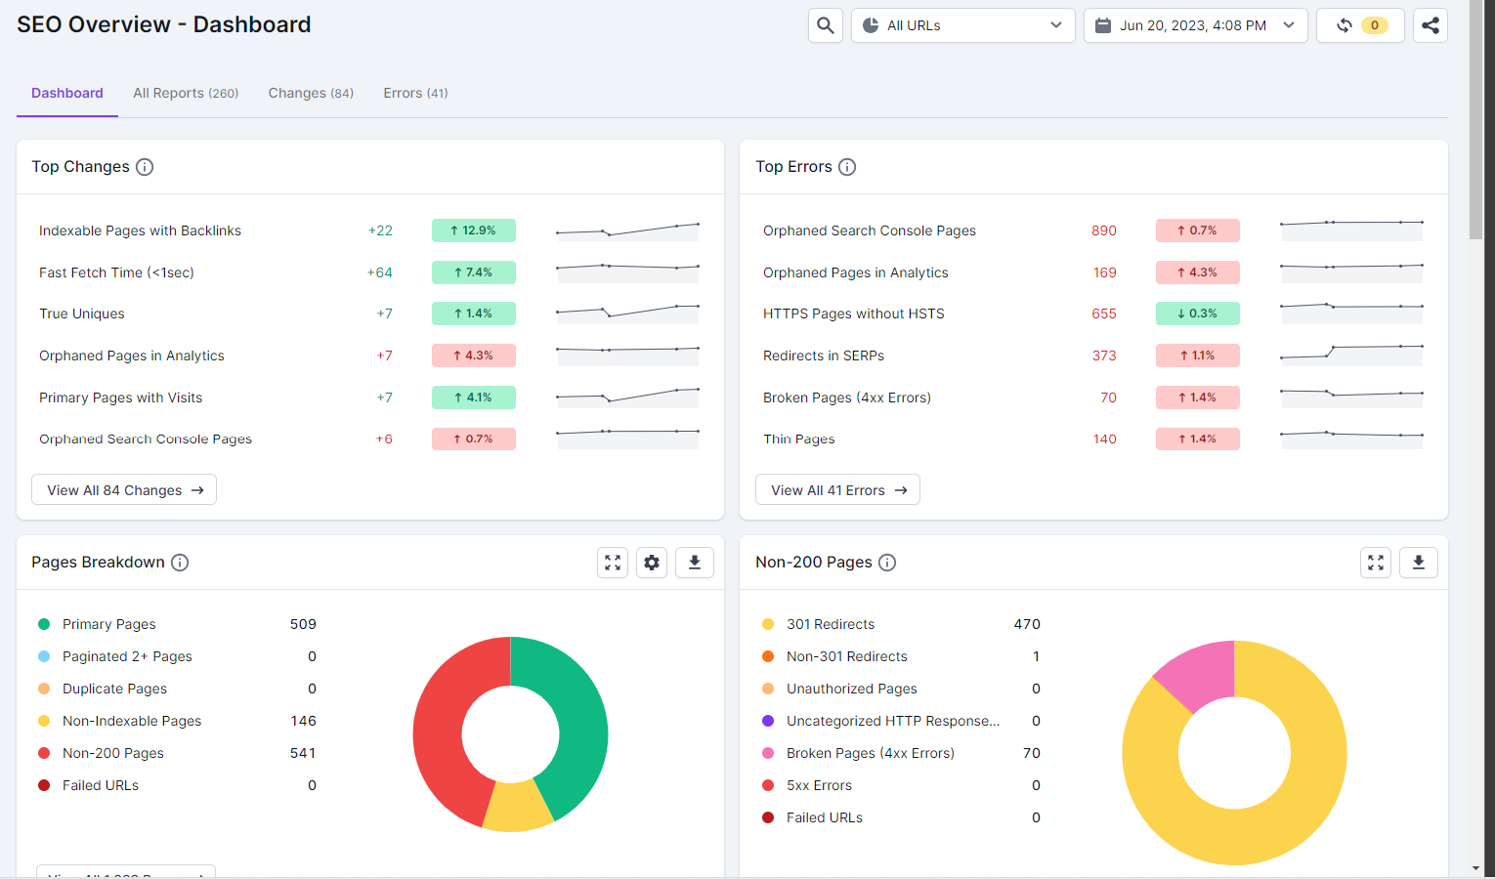1495x879 pixels.
Task: Toggle the Non-200 Pages legend item
Action: (x=101, y=753)
